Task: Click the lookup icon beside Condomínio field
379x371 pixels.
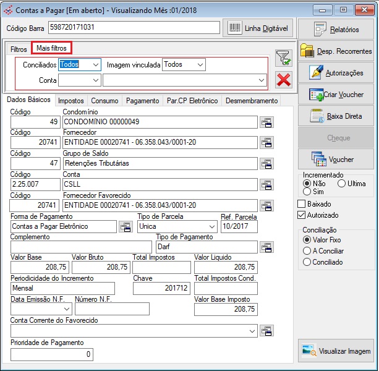Action: point(266,122)
